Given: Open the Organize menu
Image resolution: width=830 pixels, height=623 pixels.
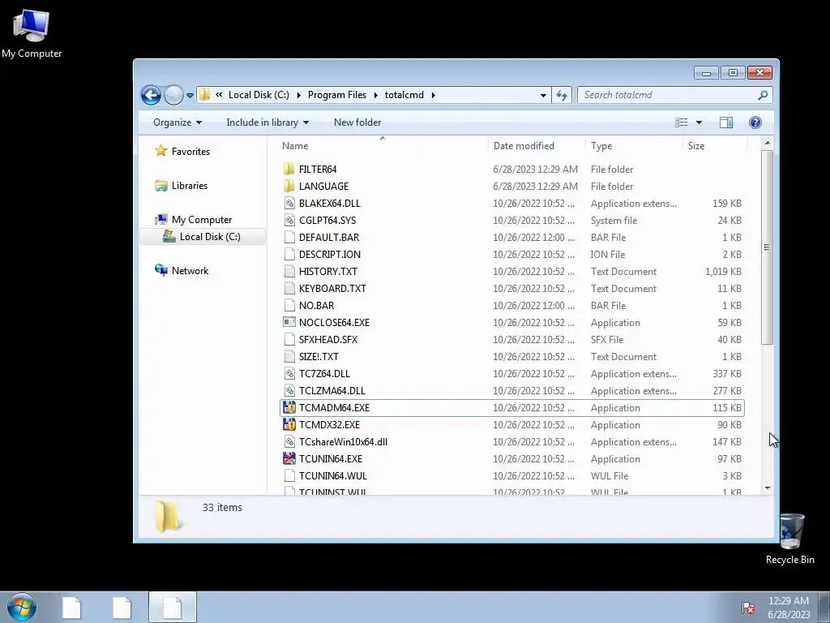Looking at the screenshot, I should (x=178, y=122).
